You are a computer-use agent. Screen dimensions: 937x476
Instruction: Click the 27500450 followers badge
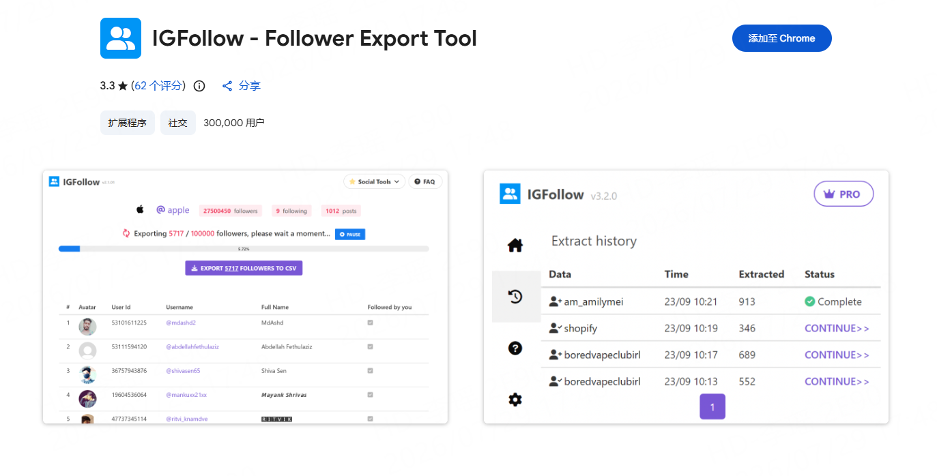[231, 211]
